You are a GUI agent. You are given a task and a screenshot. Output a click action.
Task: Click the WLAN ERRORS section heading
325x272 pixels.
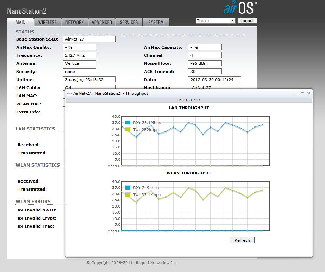point(33,202)
